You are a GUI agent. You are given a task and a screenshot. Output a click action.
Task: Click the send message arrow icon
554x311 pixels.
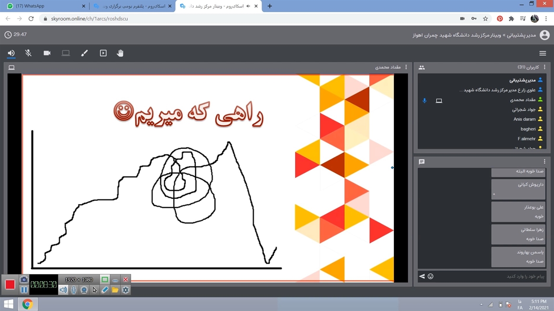(422, 276)
